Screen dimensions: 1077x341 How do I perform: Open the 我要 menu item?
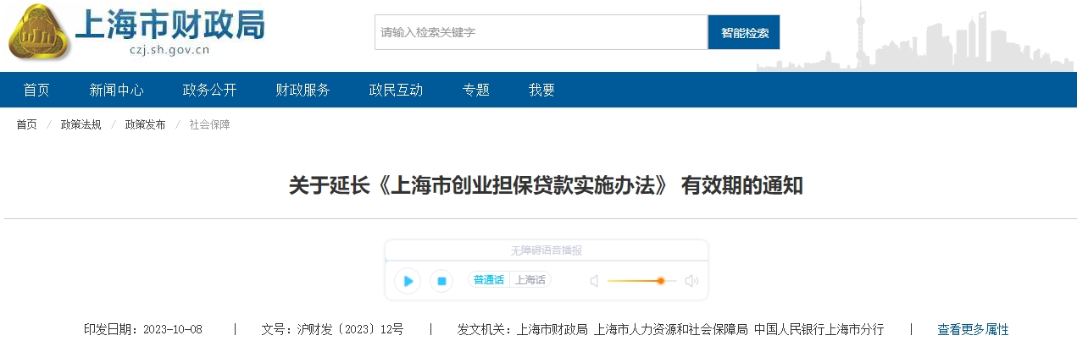[542, 90]
